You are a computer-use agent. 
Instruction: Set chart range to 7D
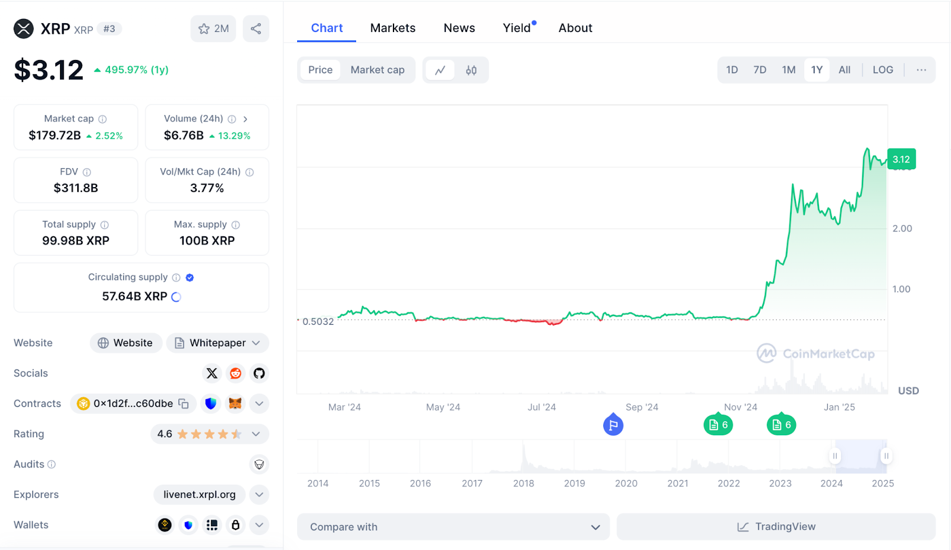(x=760, y=70)
